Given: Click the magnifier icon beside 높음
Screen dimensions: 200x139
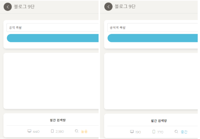Looking at the screenshot, I should 77,131.
